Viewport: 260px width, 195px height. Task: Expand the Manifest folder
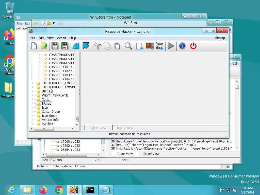tap(32, 124)
